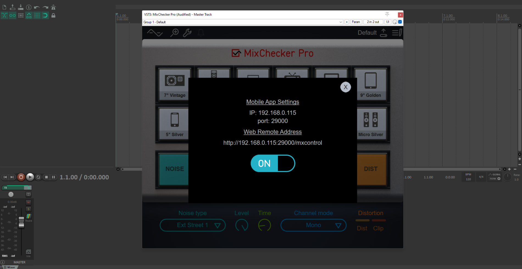Click Web Remote Address heading link
Image resolution: width=522 pixels, height=269 pixels.
click(273, 132)
